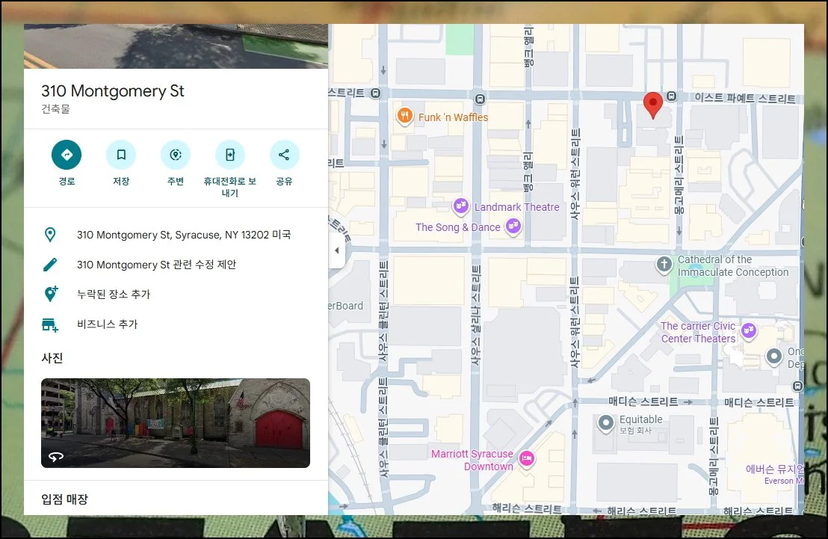Screen dimensions: 828x539
Task: Open the 주변 nearby search icon
Action: [176, 155]
